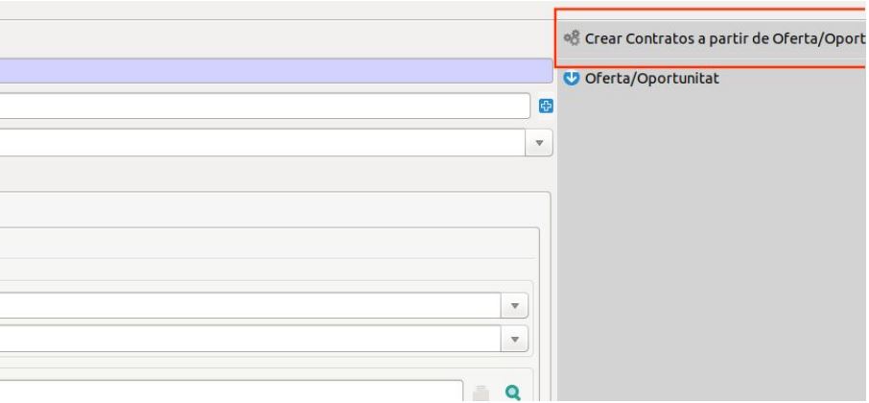The height and width of the screenshot is (403, 869).
Task: Click the empty gray area below Oferta/Oportunitat
Action: 710,240
